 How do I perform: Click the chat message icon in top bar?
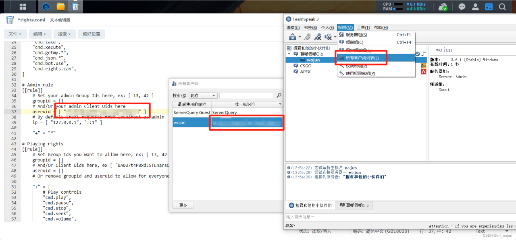click(x=462, y=6)
